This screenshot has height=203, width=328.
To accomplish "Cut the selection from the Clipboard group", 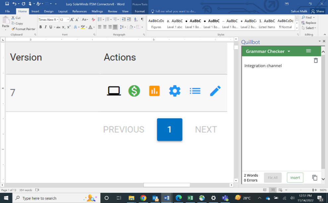I will click(16, 18).
